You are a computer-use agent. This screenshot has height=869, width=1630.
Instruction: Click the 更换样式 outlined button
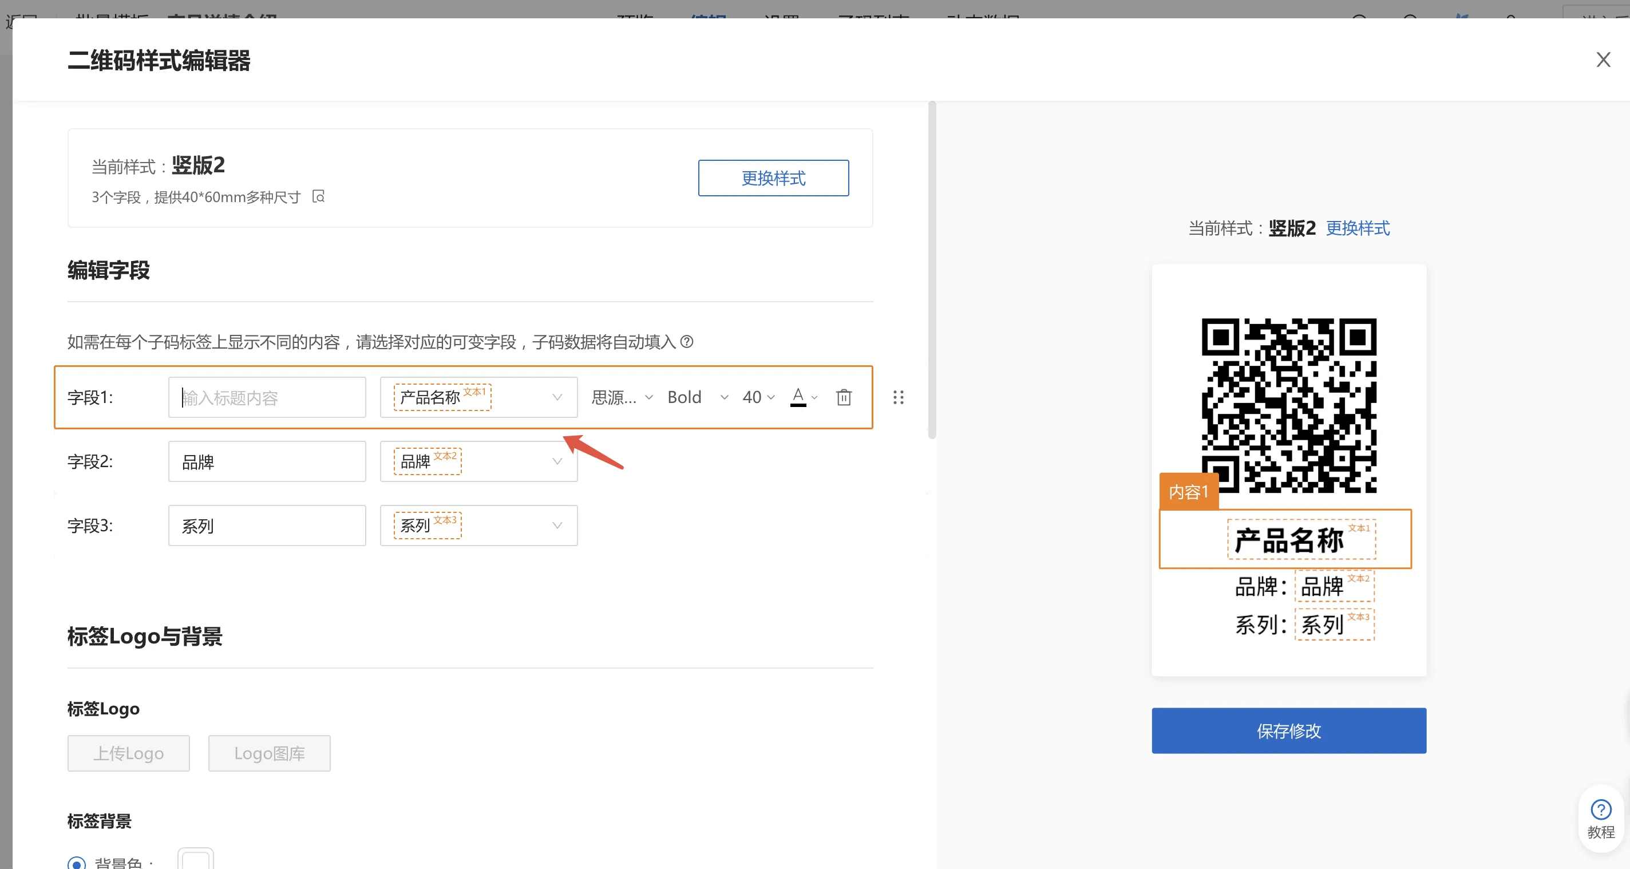pos(773,178)
